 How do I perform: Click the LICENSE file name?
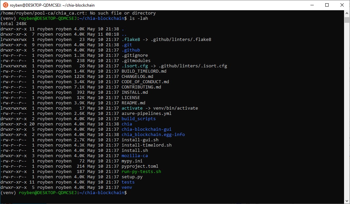click(131, 97)
